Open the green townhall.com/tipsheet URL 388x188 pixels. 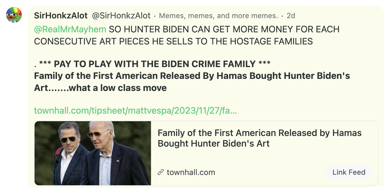[x=135, y=111]
